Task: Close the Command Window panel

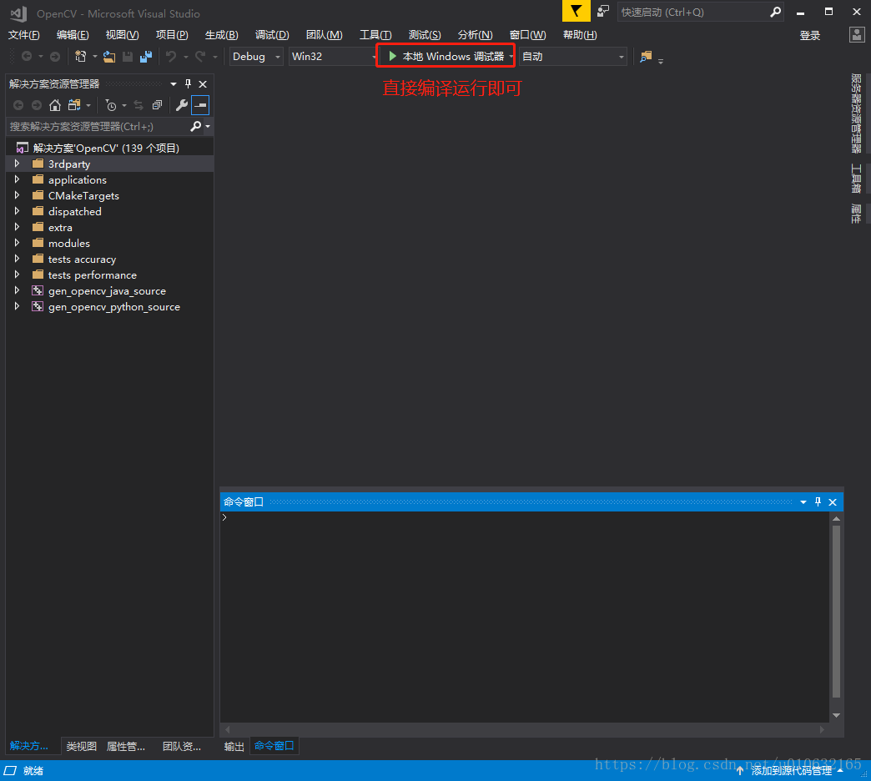Action: (x=833, y=502)
